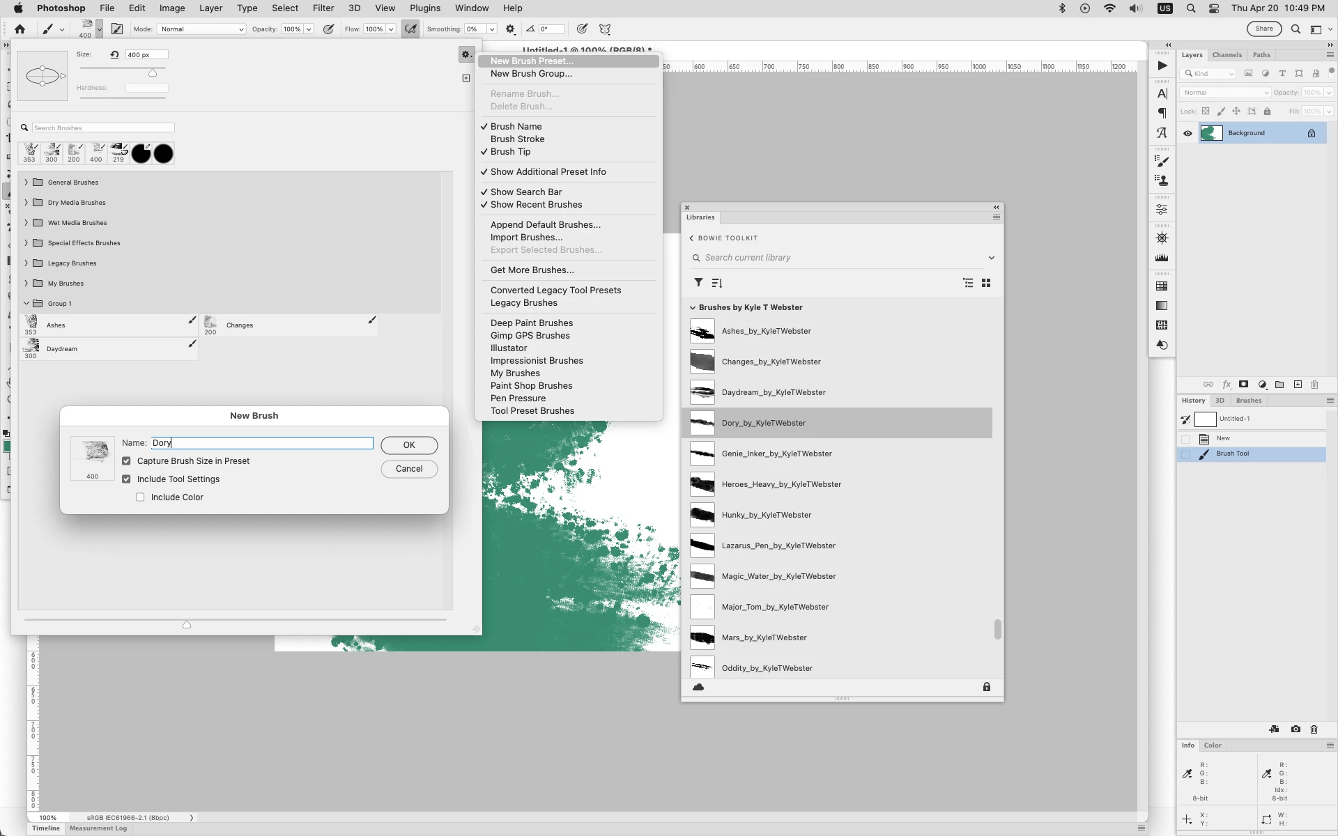Confirm new brush with OK button

coord(409,445)
